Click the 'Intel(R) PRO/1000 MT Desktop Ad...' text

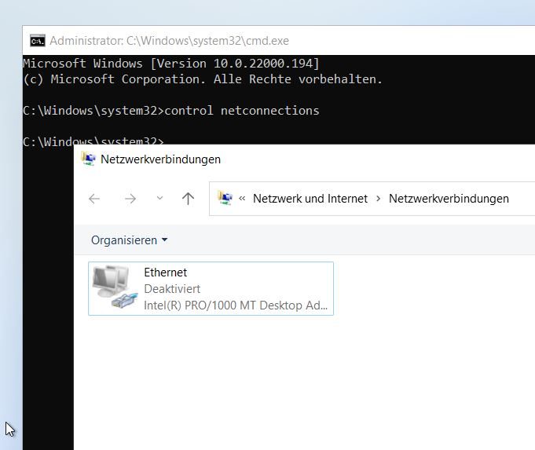click(x=236, y=305)
